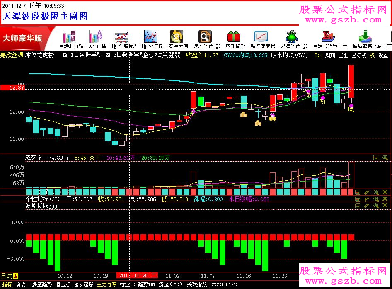This screenshot has width=392, height=289.
Task: Click the 成交量 panel title
Action: pos(34,158)
